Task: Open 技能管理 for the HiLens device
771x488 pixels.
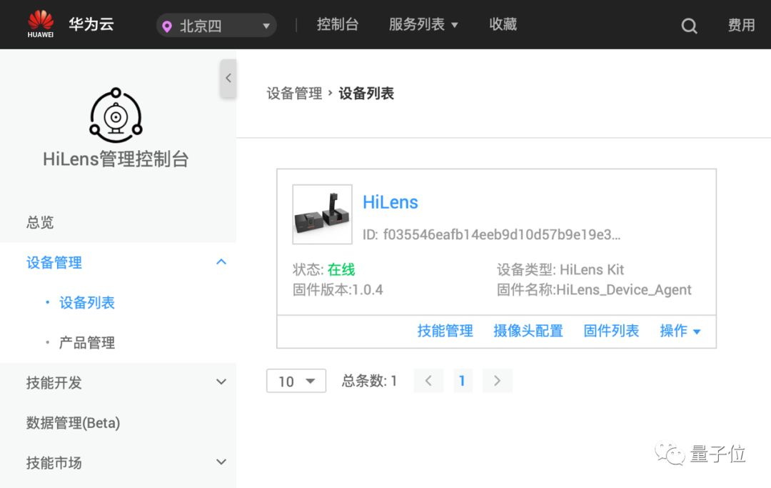Action: [x=445, y=331]
